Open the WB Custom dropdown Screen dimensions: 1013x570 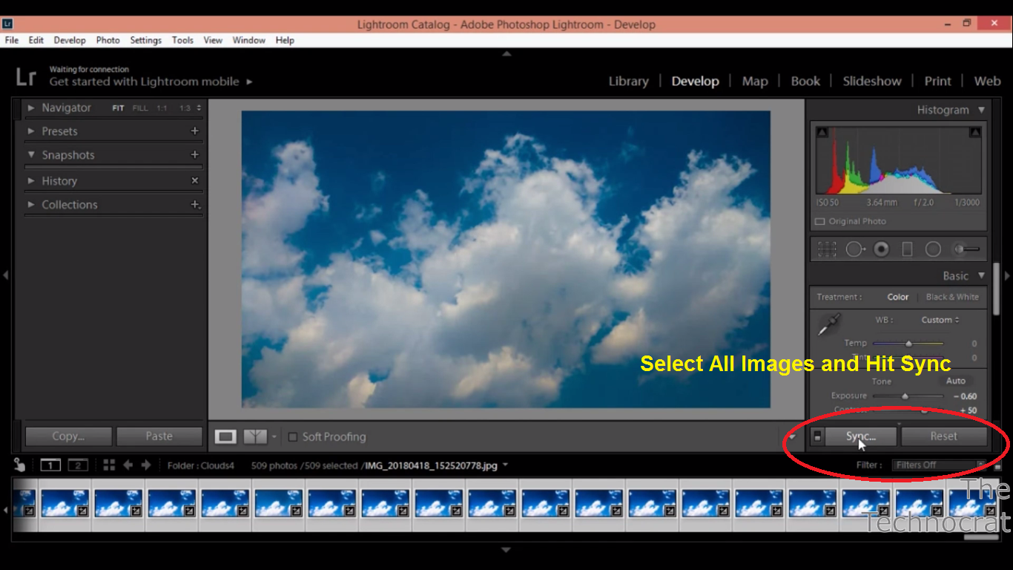pos(940,319)
